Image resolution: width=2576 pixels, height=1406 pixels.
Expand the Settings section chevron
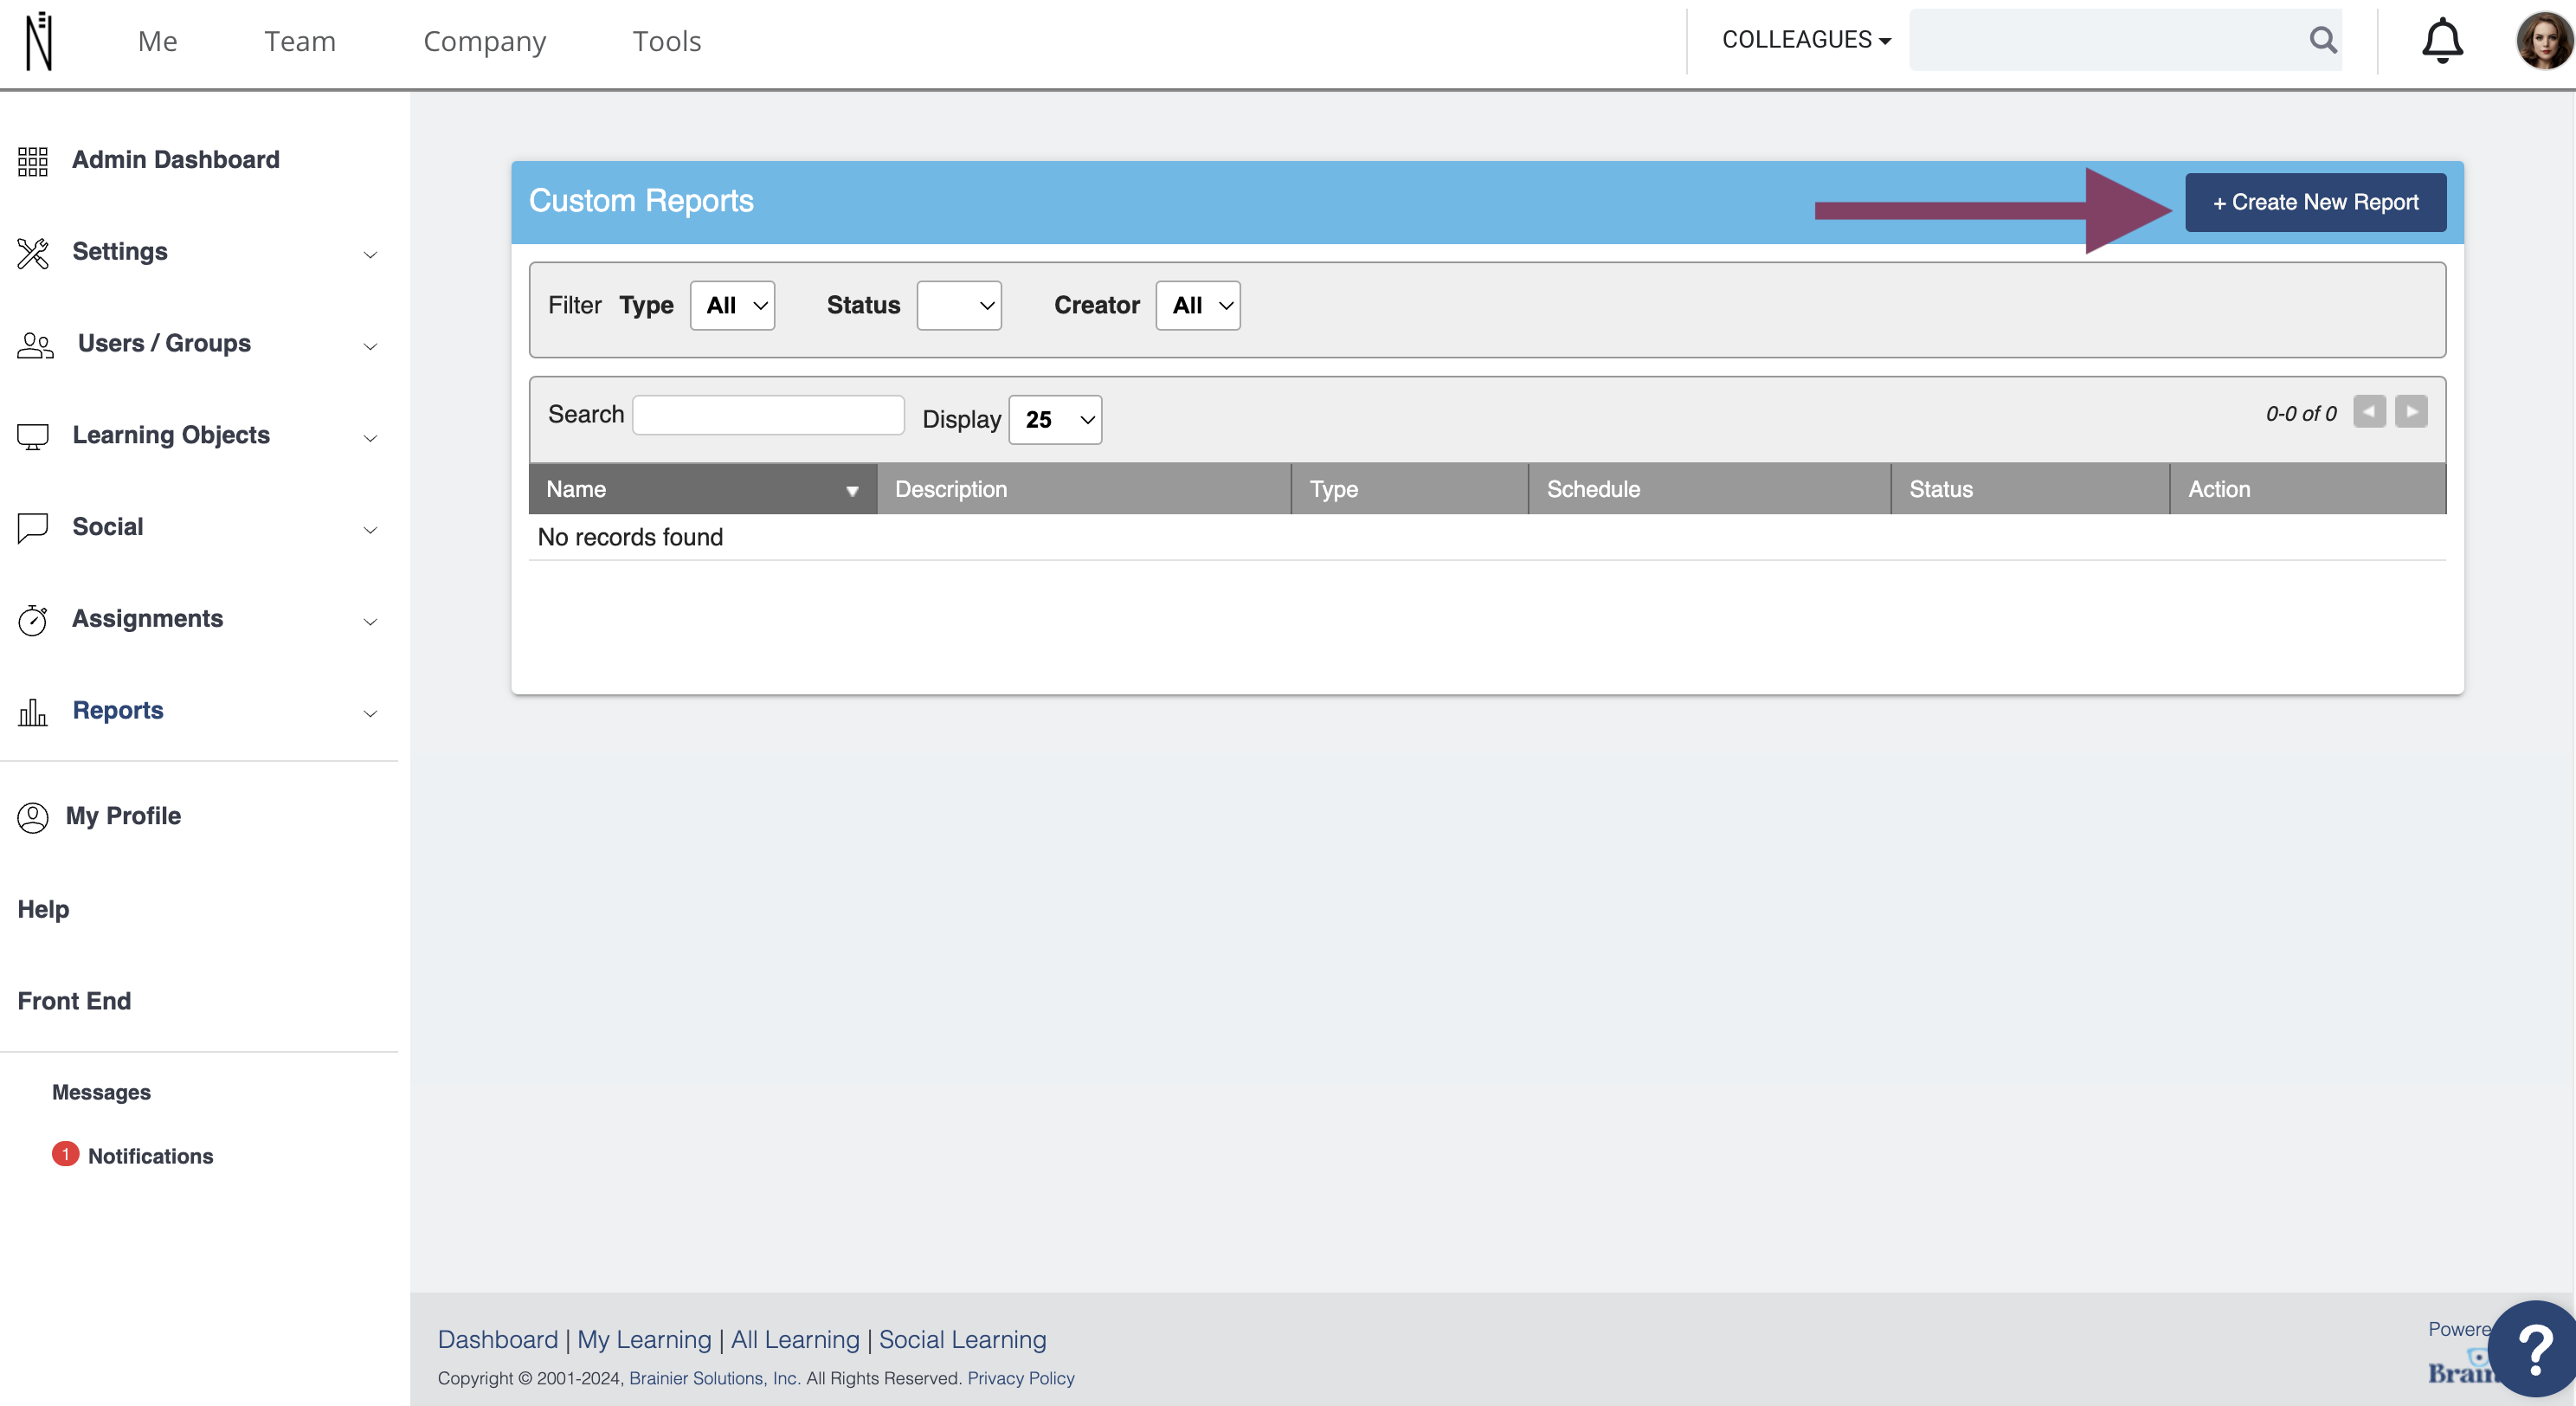click(x=370, y=254)
